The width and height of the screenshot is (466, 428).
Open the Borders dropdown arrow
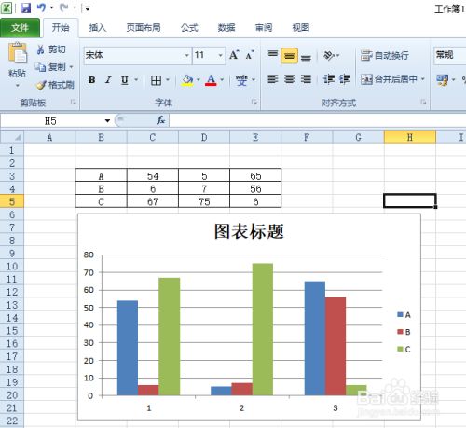pyautogui.click(x=168, y=80)
